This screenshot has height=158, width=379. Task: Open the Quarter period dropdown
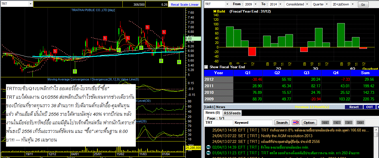326,4
